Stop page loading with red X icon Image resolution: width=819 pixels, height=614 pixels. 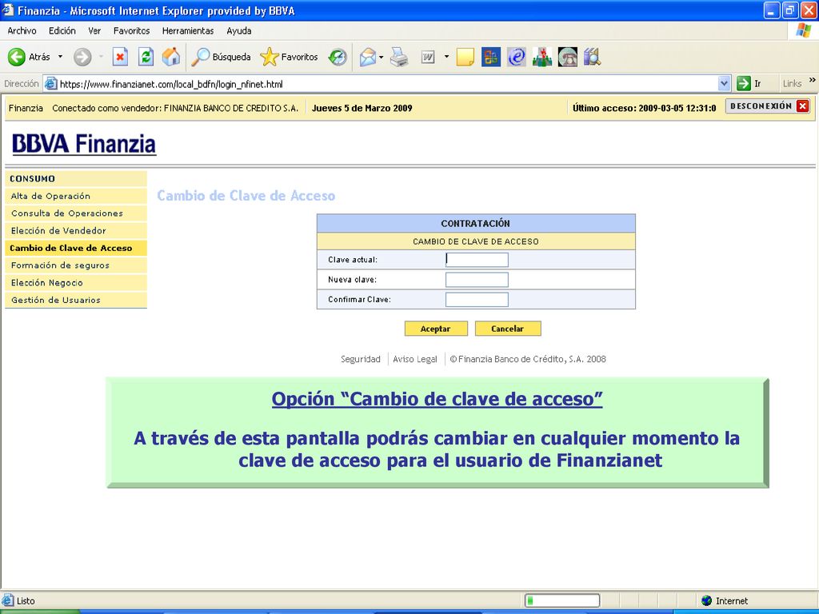120,57
